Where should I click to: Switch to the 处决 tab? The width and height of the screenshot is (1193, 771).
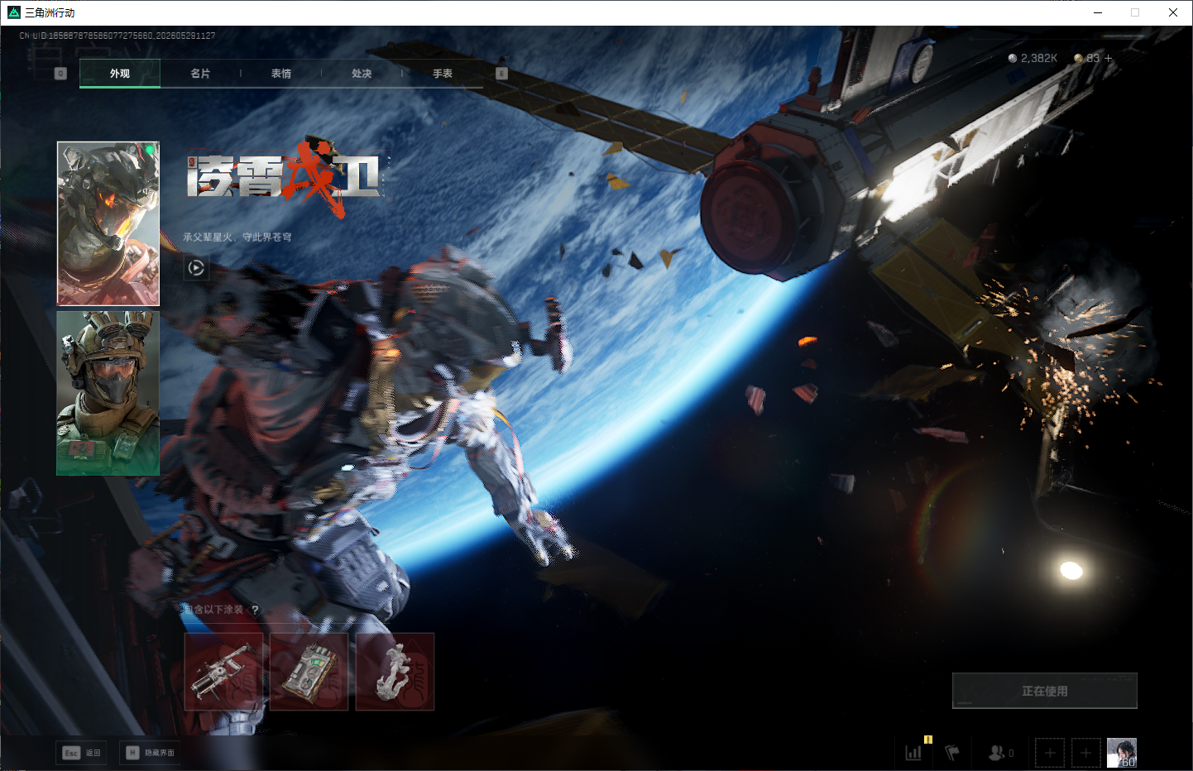[x=362, y=74]
